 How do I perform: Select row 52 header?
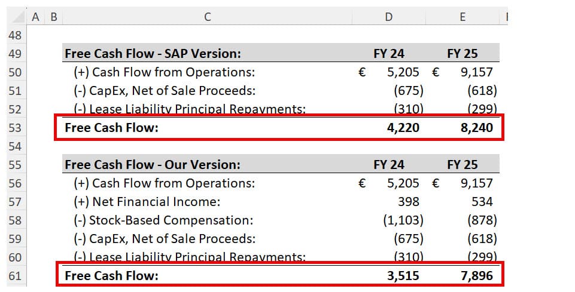17,109
